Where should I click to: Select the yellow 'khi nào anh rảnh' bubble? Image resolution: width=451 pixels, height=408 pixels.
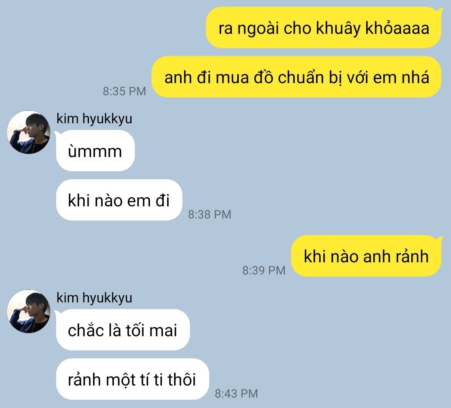(366, 256)
